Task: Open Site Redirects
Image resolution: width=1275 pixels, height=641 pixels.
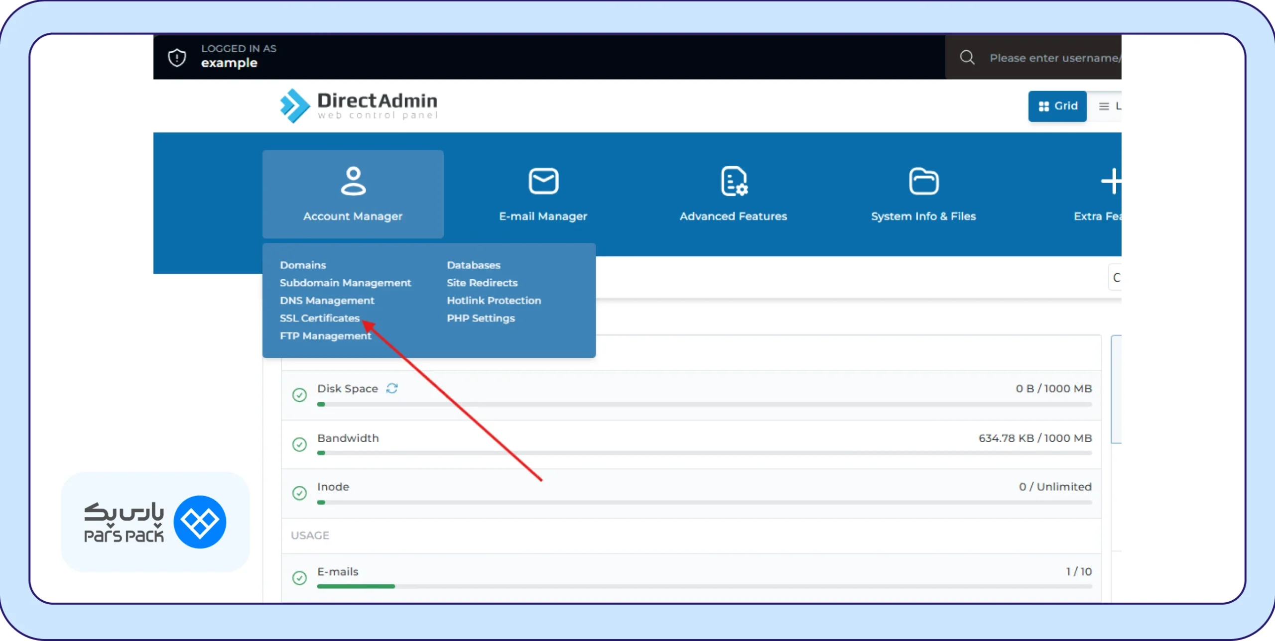Action: (x=482, y=283)
